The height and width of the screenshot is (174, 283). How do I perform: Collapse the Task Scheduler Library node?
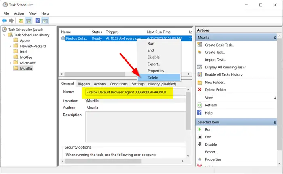[x=4, y=35]
